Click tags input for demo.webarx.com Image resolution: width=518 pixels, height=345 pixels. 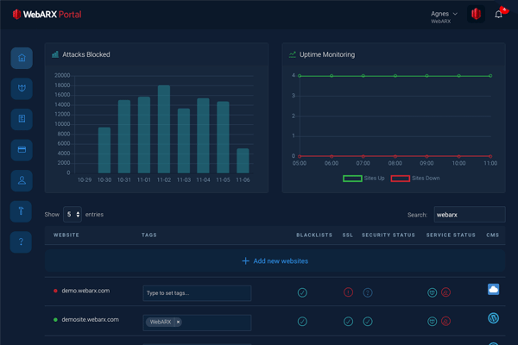click(x=197, y=293)
